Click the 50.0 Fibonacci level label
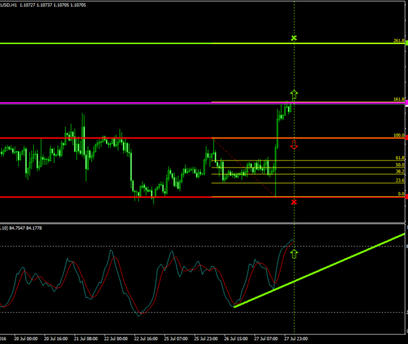The image size is (408, 344). 400,165
